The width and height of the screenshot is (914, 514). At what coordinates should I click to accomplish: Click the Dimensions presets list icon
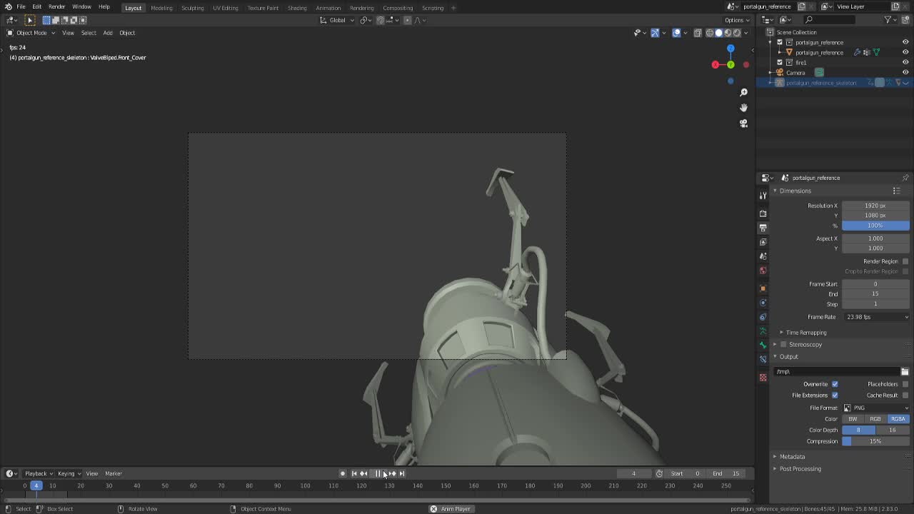point(896,191)
